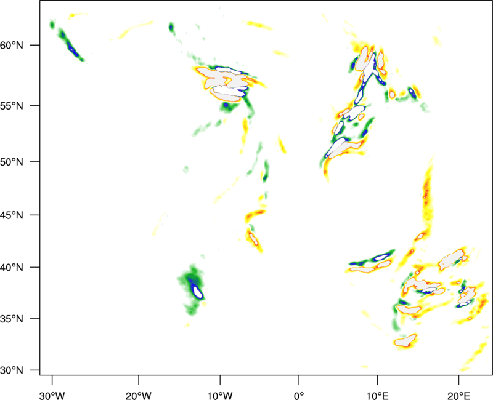The width and height of the screenshot is (493, 400).
Task: Click the 45°N latitude label
Action: [x=12, y=215]
